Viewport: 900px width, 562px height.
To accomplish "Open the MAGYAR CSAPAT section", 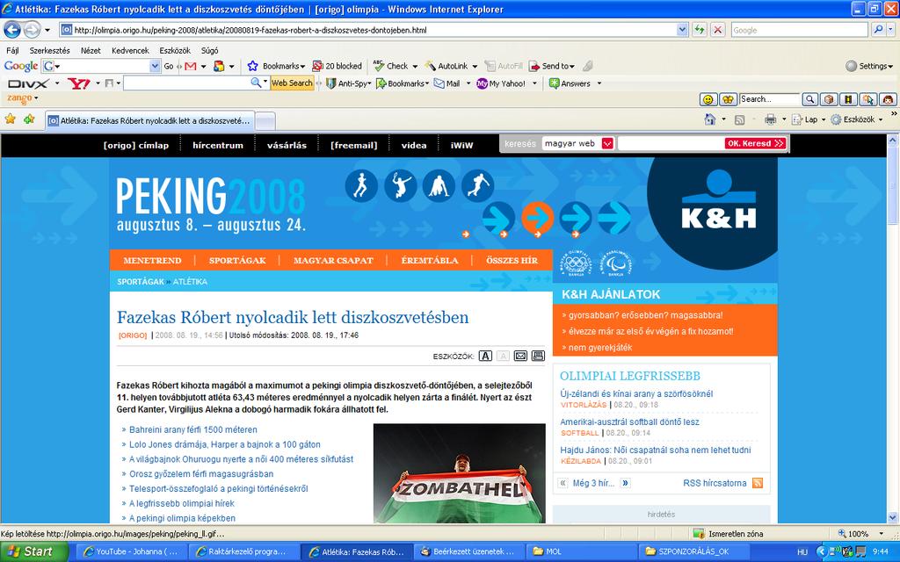I will (x=333, y=260).
